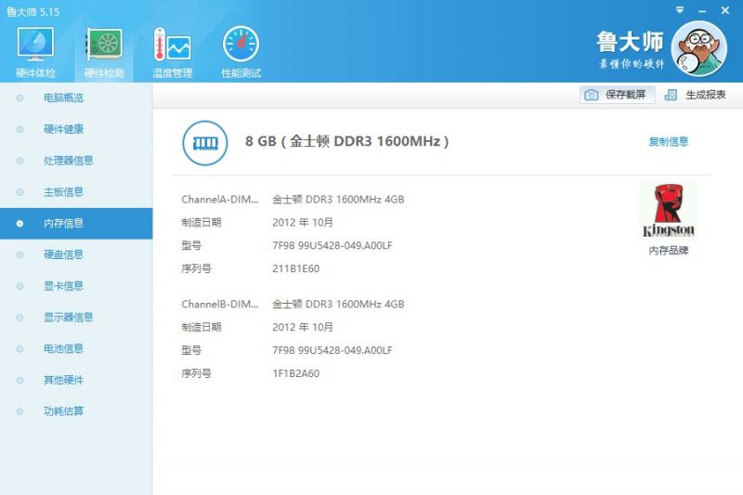
Task: Click ChannelA 制造日期 value 2012 年 10月
Action: (x=303, y=222)
